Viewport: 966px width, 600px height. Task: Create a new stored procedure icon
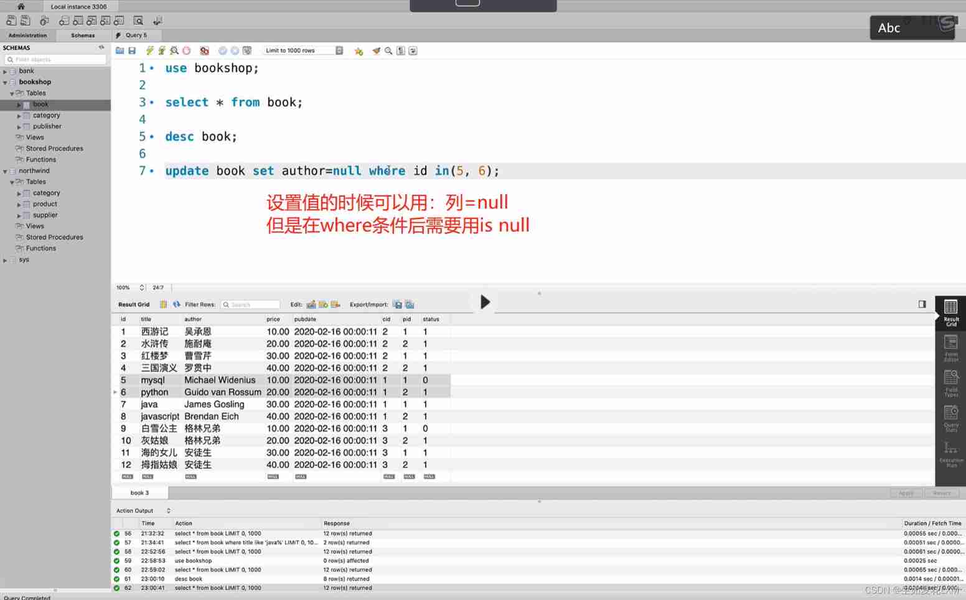[x=105, y=21]
